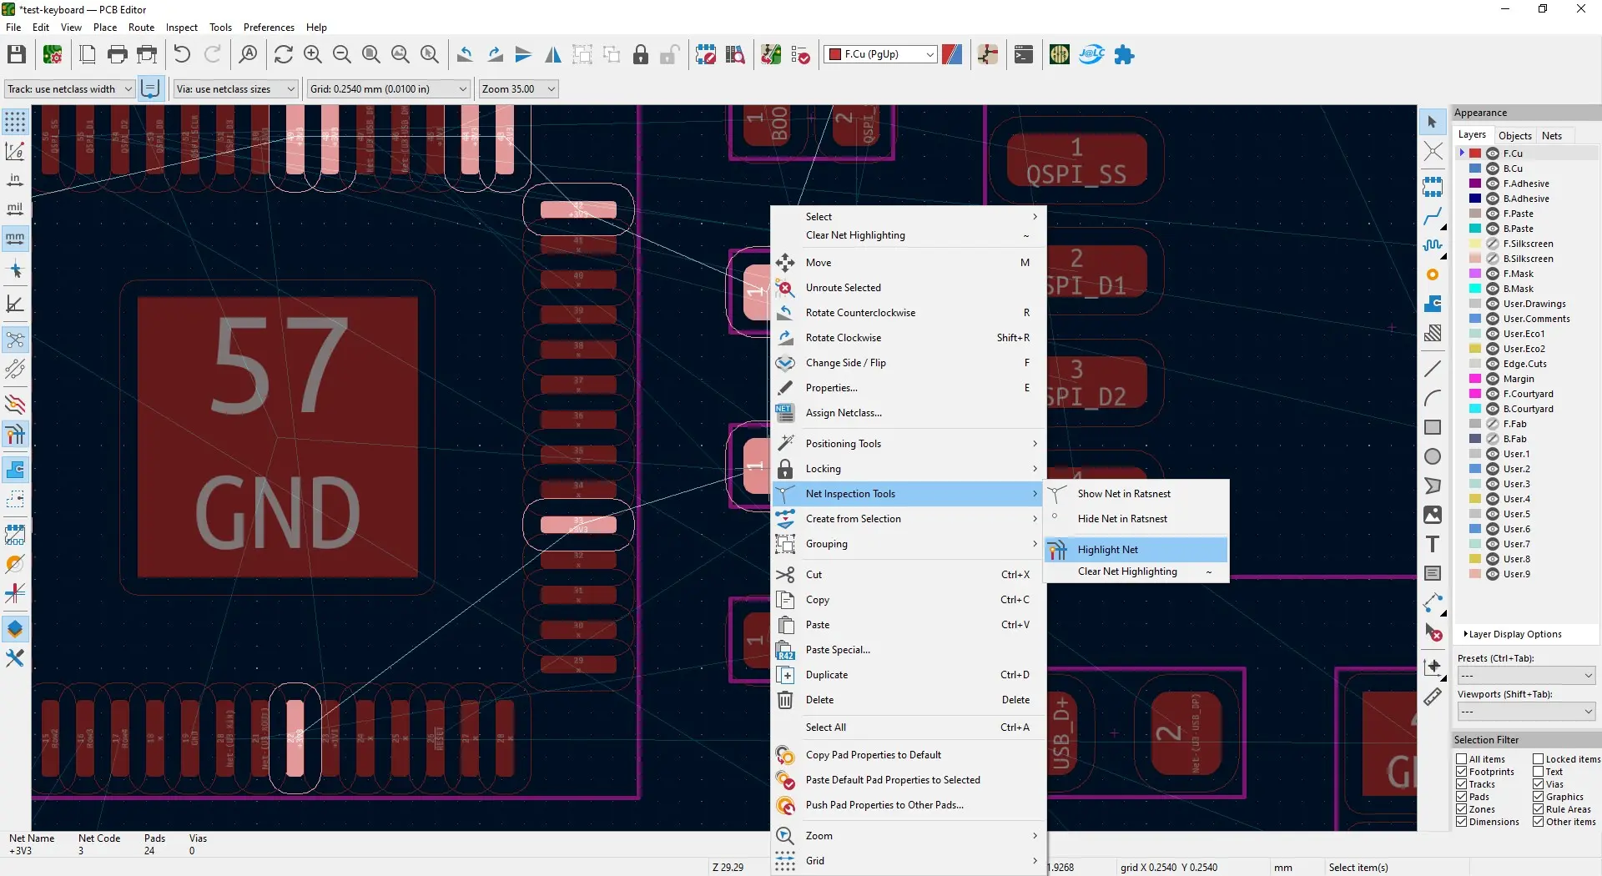The image size is (1602, 876).
Task: Select the Draw Circle tool
Action: 1433,456
